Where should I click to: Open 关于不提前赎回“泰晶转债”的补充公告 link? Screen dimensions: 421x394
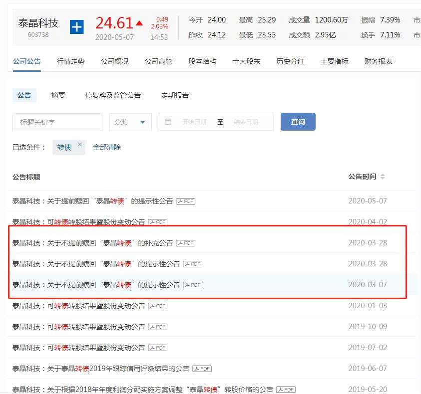(x=92, y=243)
